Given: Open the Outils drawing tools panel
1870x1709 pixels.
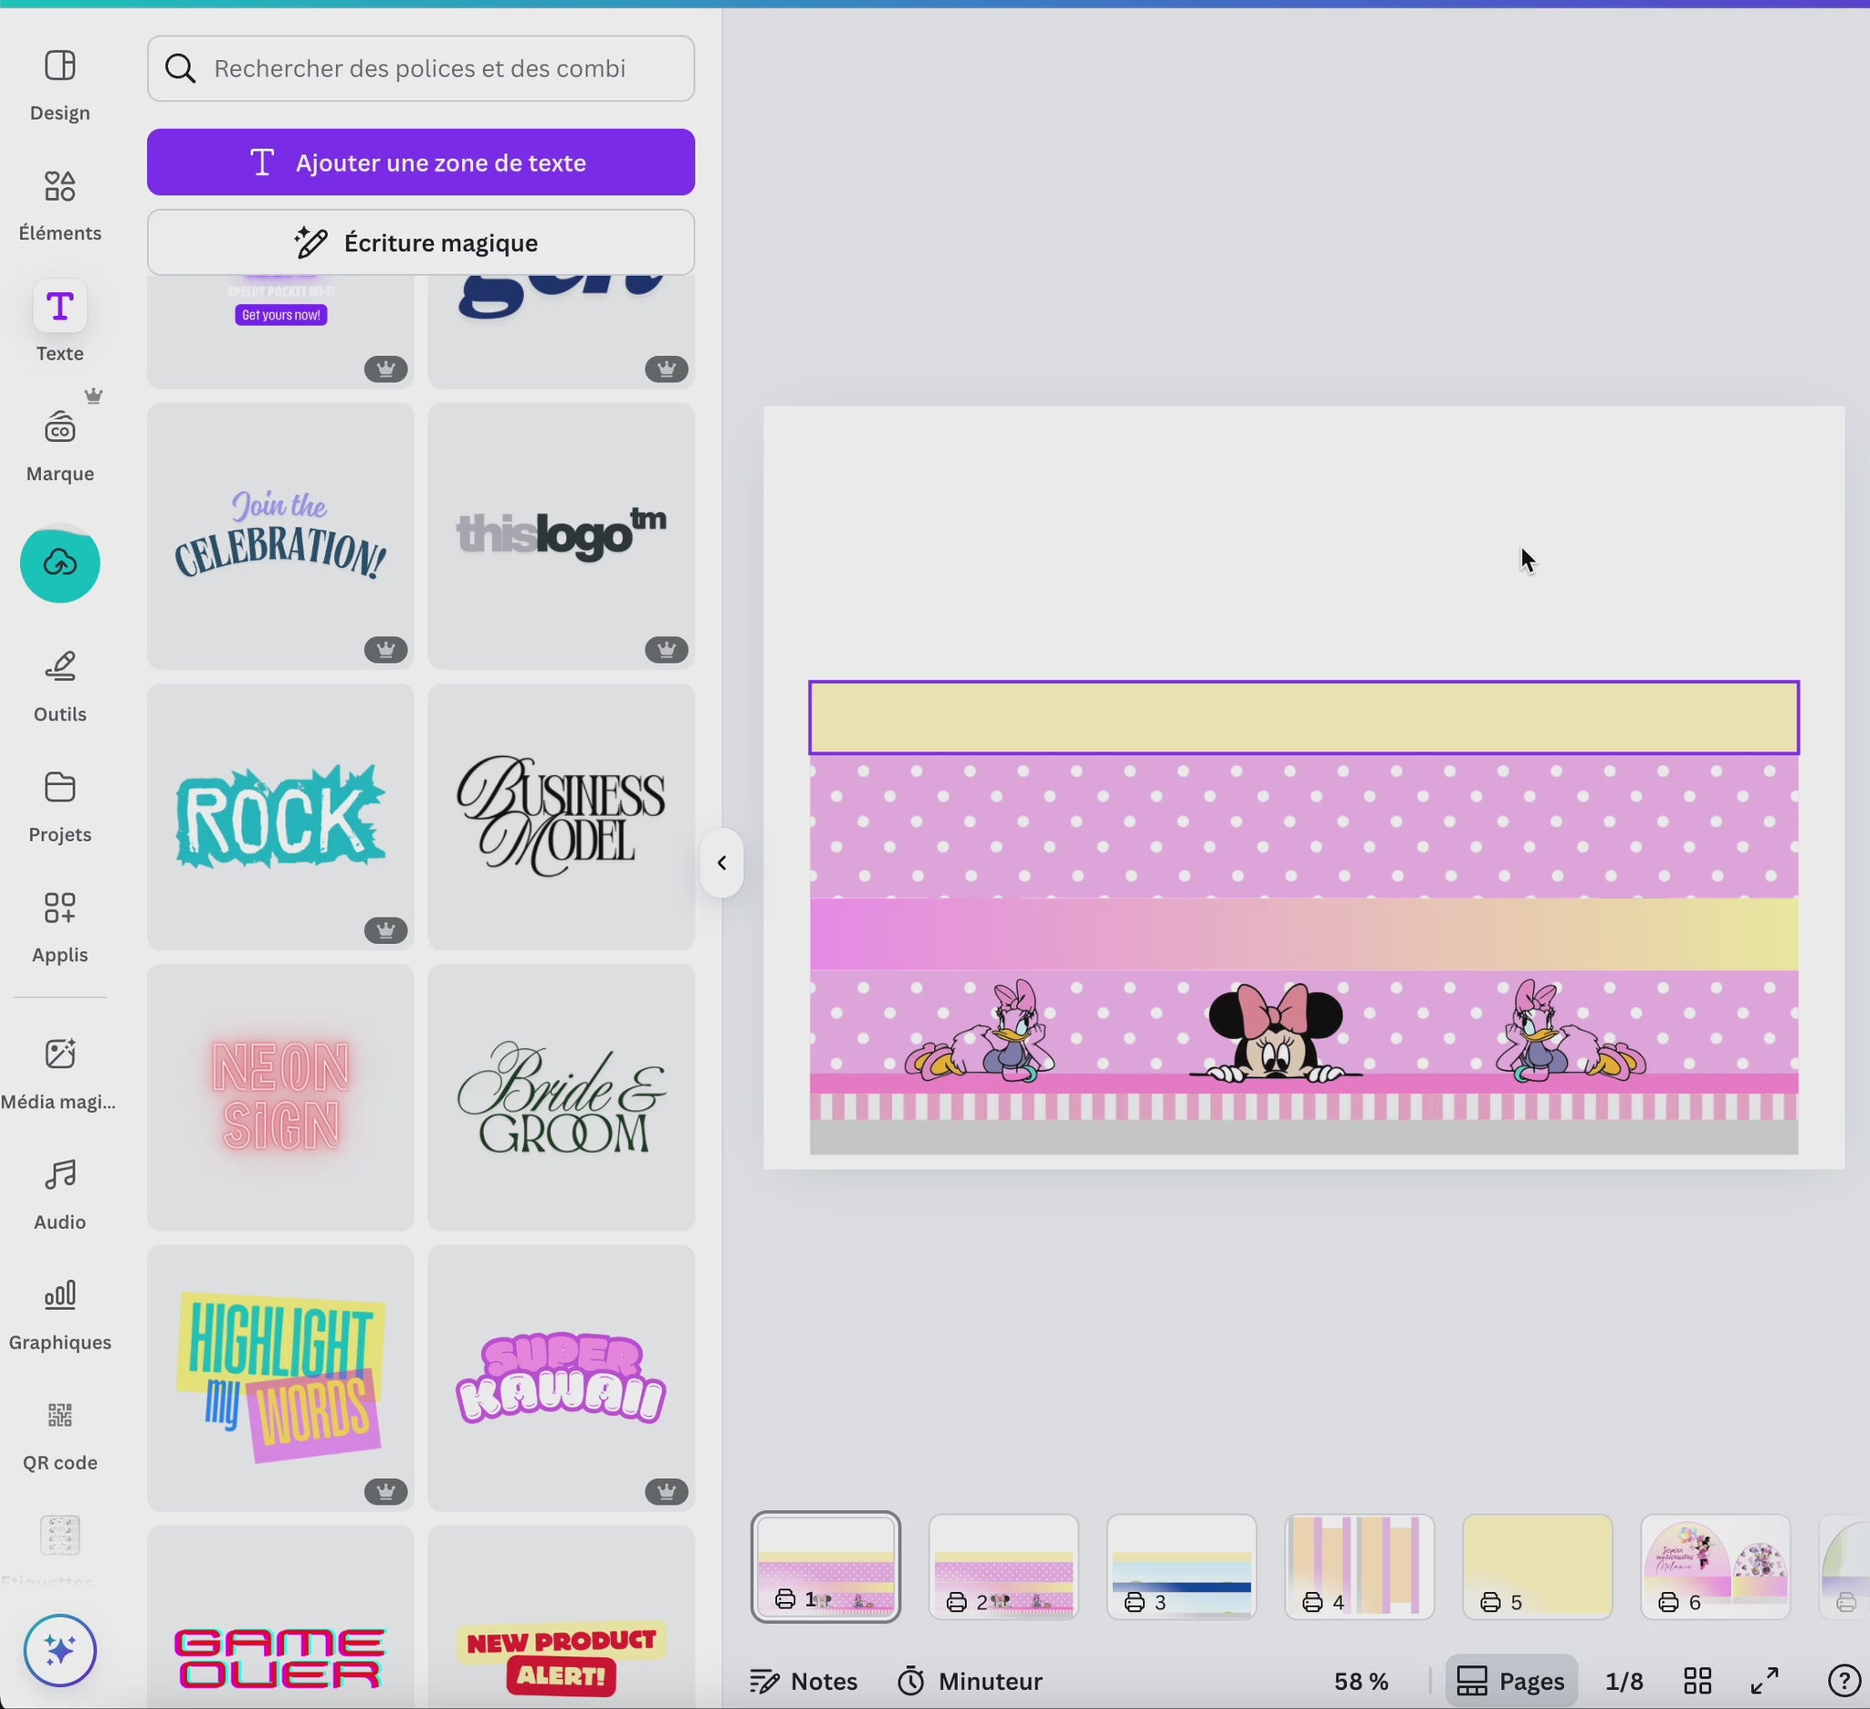Looking at the screenshot, I should tap(59, 685).
